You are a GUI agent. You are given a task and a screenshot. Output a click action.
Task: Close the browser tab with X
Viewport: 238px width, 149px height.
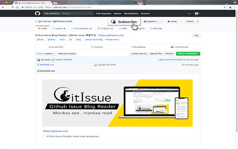[x=49, y=3]
